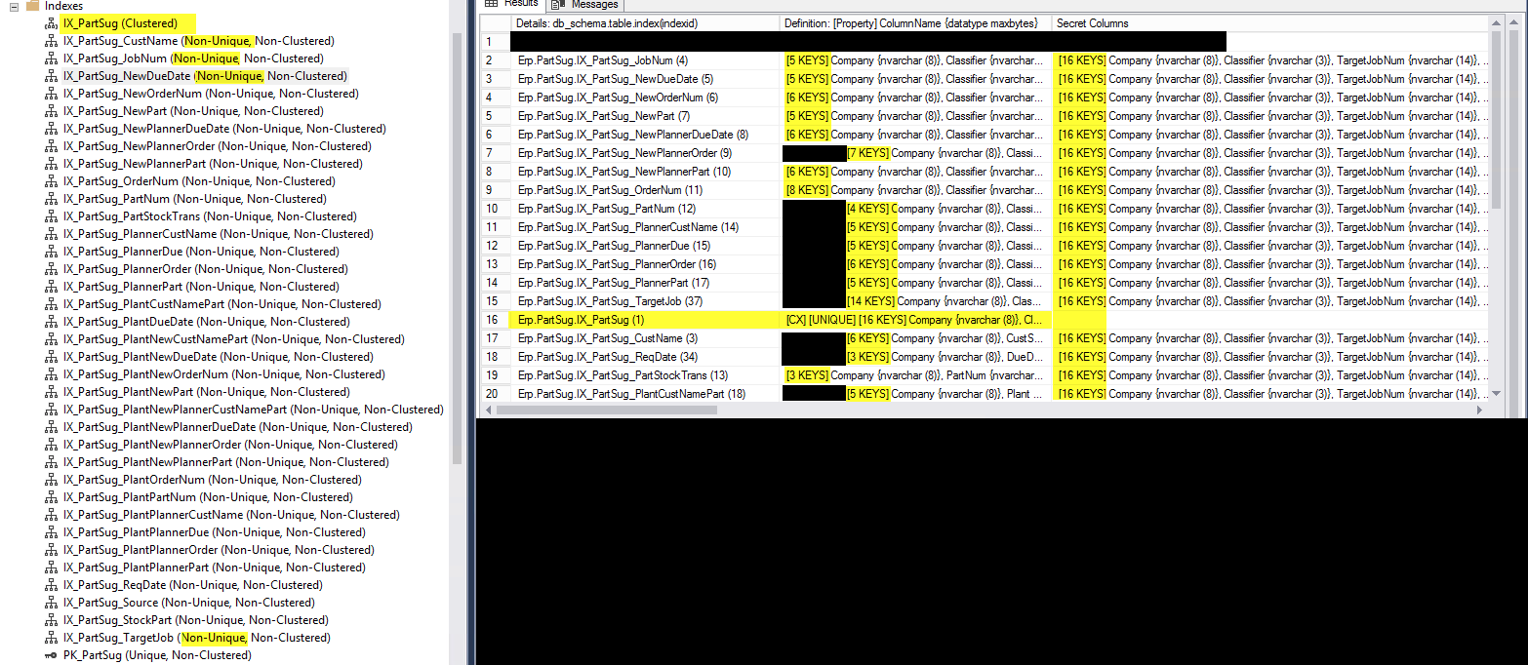This screenshot has height=665, width=1528.
Task: Select the IX_PartSug (Clustered) index
Action: [x=120, y=23]
